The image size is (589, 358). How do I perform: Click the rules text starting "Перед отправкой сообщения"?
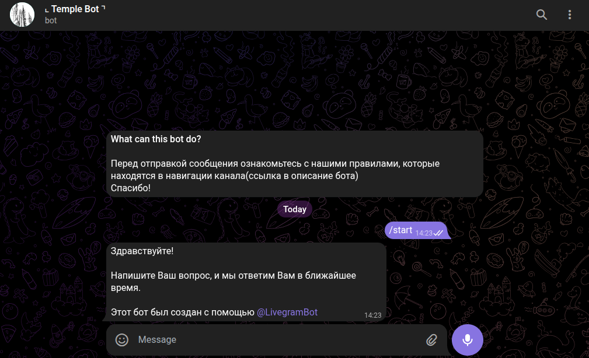pos(275,163)
